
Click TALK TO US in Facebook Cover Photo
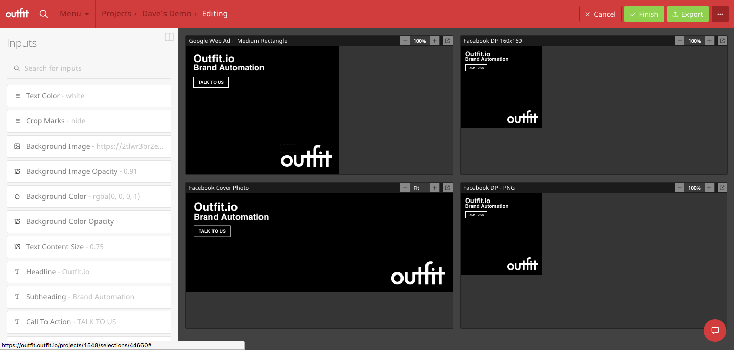pyautogui.click(x=212, y=231)
